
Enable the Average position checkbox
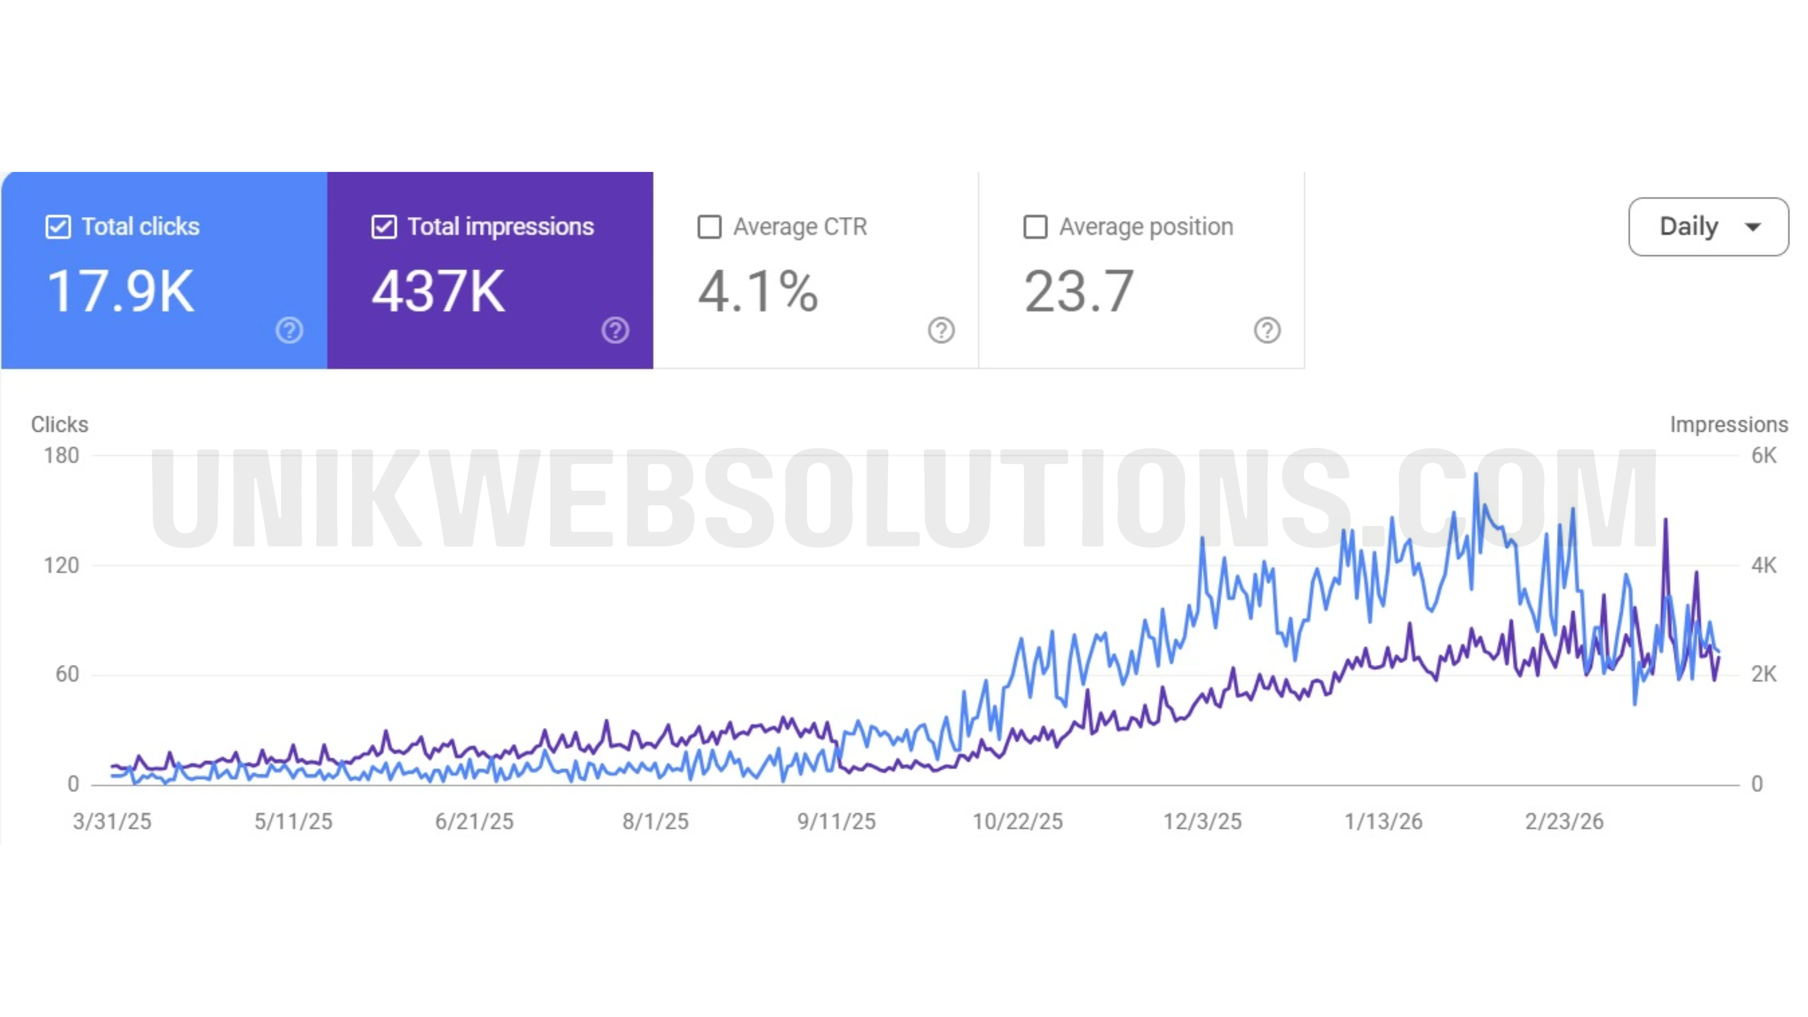(1035, 227)
